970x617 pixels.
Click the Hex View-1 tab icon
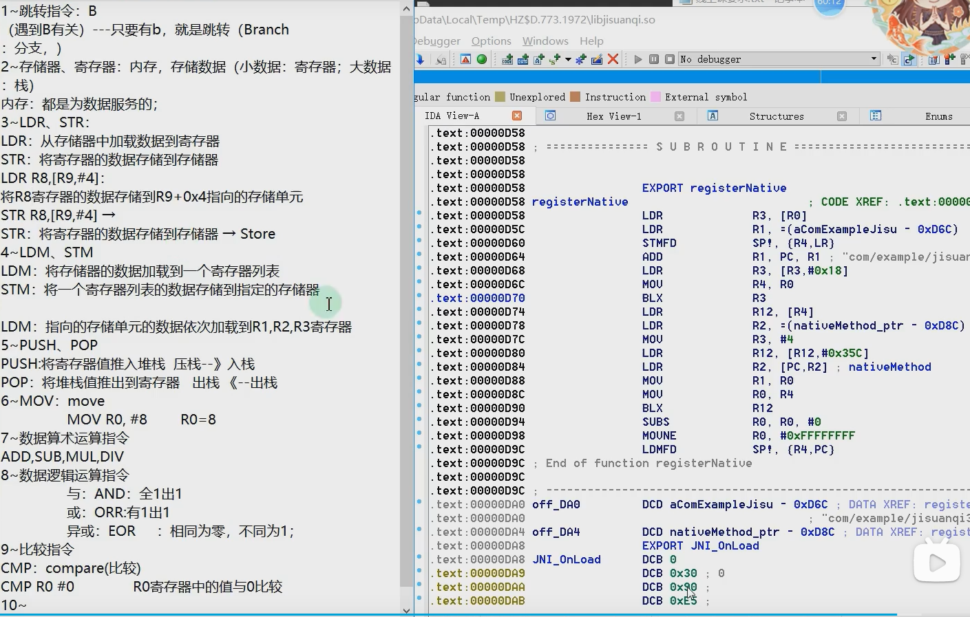pos(550,116)
